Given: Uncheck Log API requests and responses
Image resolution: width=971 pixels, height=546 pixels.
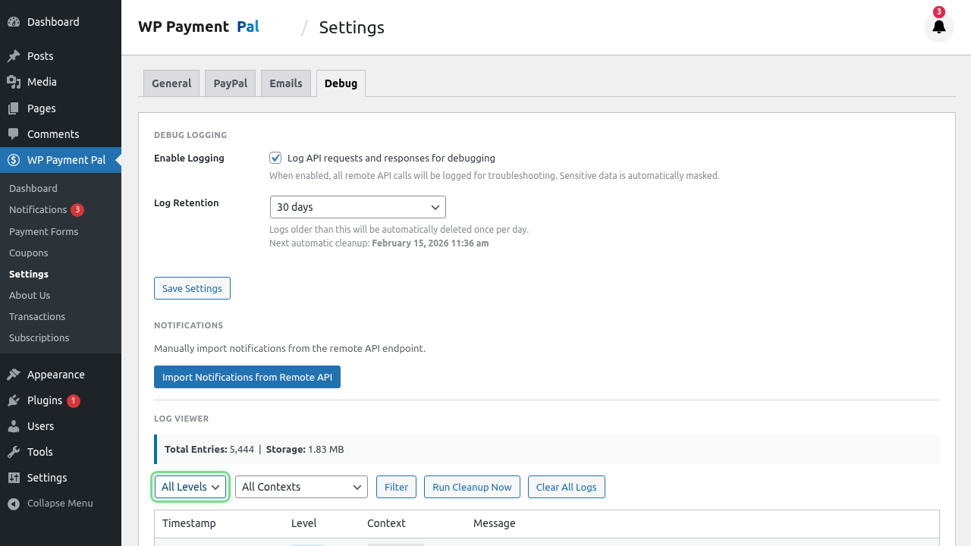Looking at the screenshot, I should tap(275, 158).
